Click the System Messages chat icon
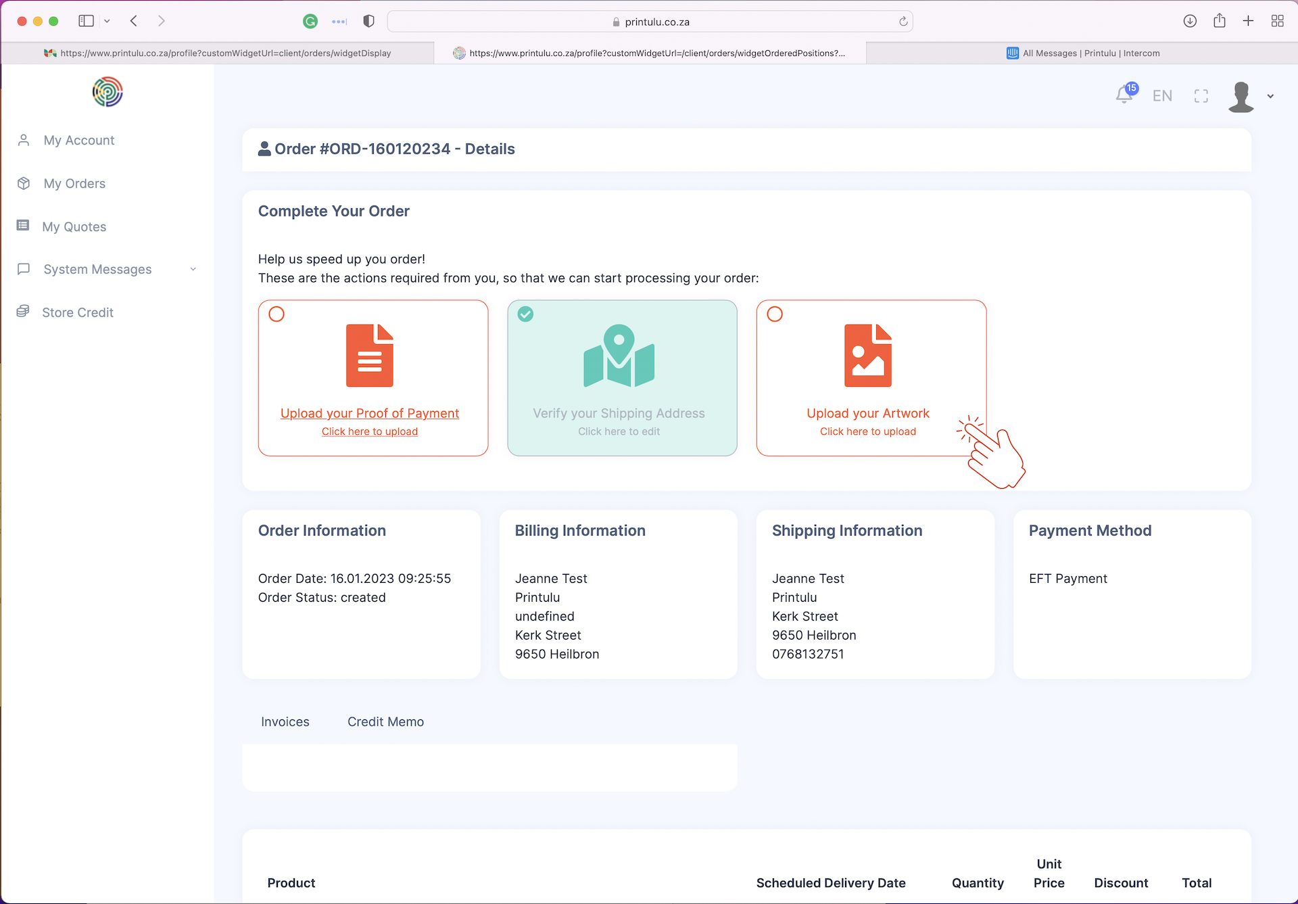Viewport: 1298px width, 904px height. (24, 268)
